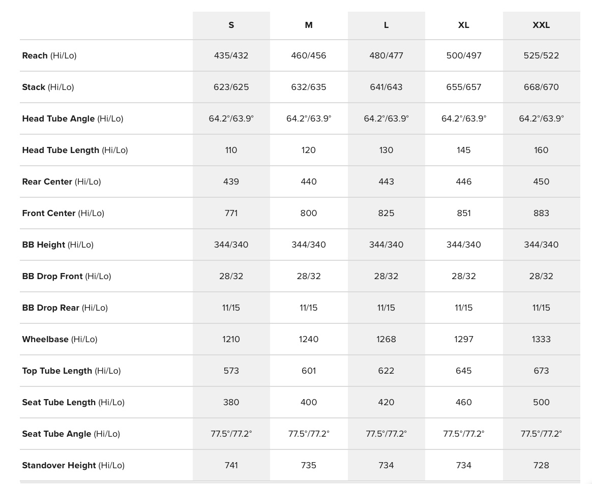Click the BB Drop Front row label

pos(67,276)
